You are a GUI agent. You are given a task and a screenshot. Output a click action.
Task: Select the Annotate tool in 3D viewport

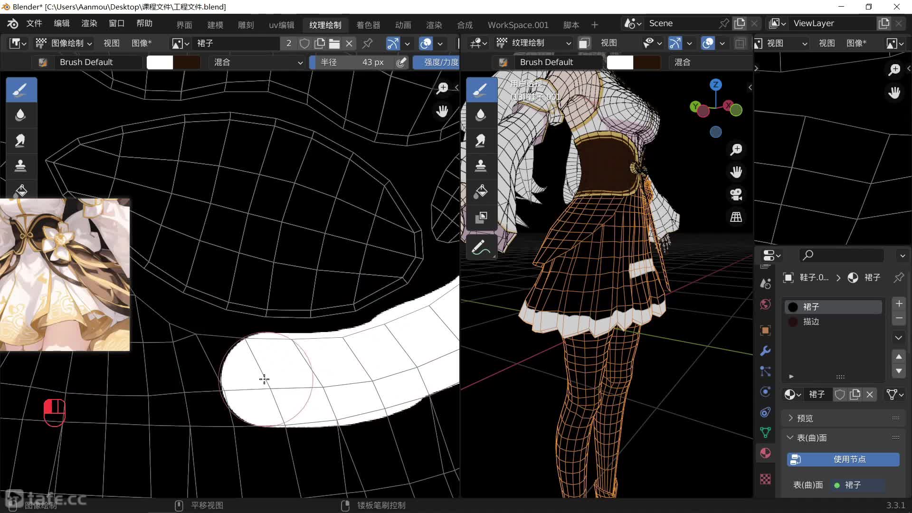pos(481,247)
